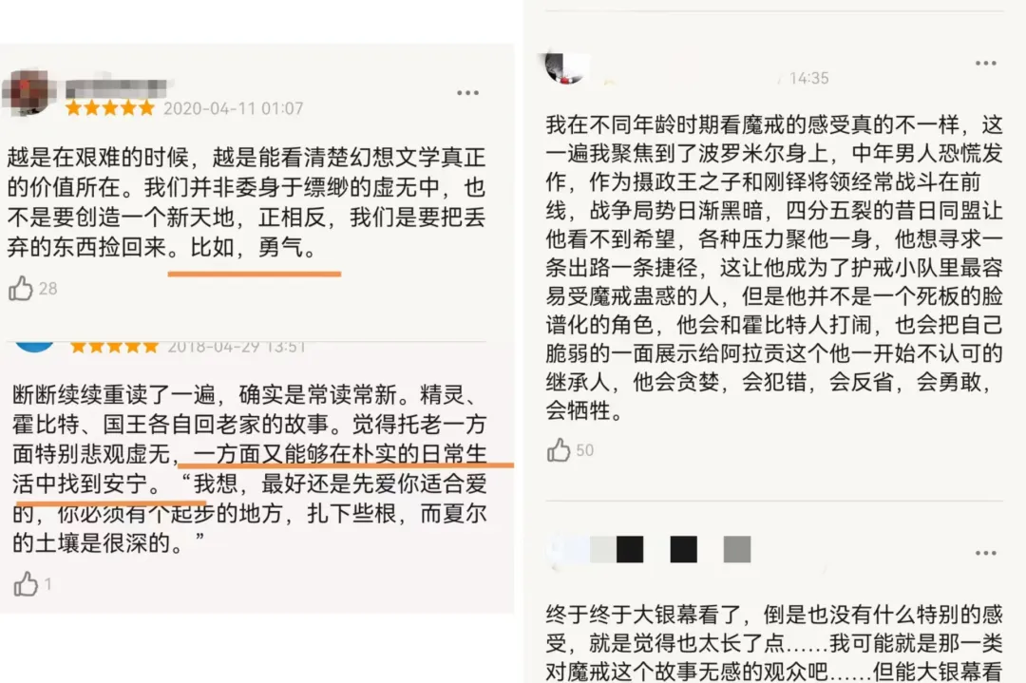Tap blue avatar of 2018-04-29 reviewer

click(x=34, y=346)
